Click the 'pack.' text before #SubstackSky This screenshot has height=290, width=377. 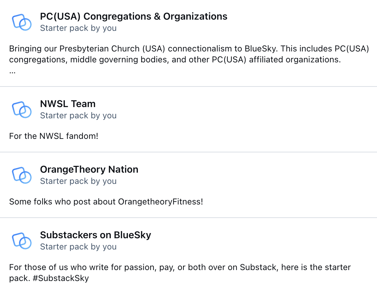20,278
